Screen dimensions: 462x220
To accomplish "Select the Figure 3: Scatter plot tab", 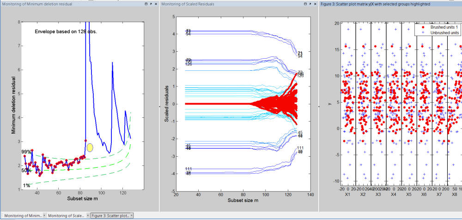I will click(109, 215).
